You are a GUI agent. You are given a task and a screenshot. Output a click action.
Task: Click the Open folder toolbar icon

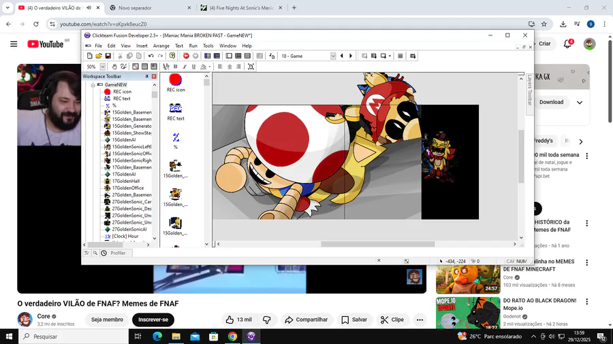(99, 56)
